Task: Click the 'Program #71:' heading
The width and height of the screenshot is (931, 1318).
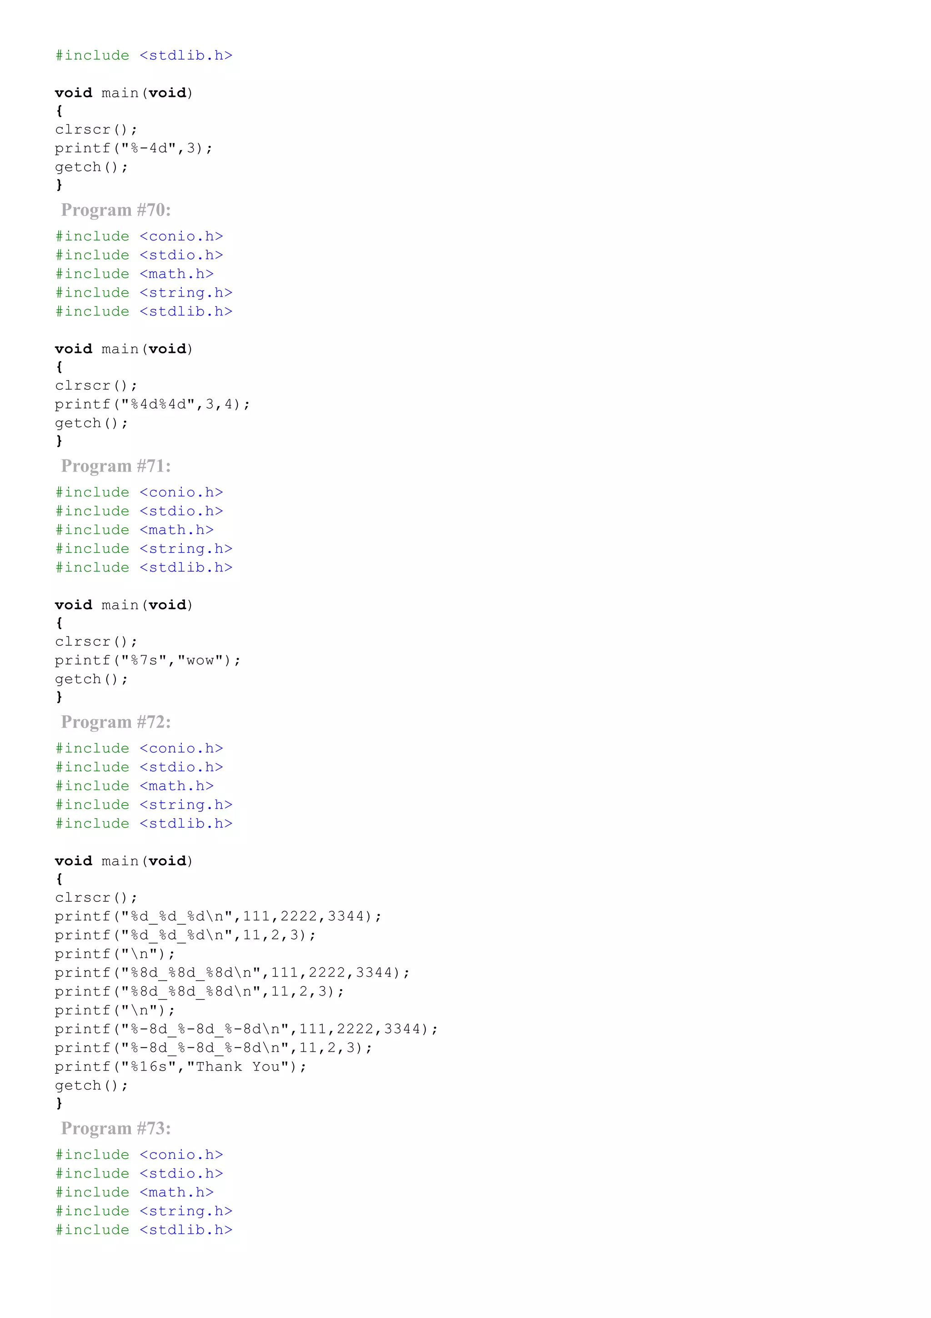Action: point(116,466)
